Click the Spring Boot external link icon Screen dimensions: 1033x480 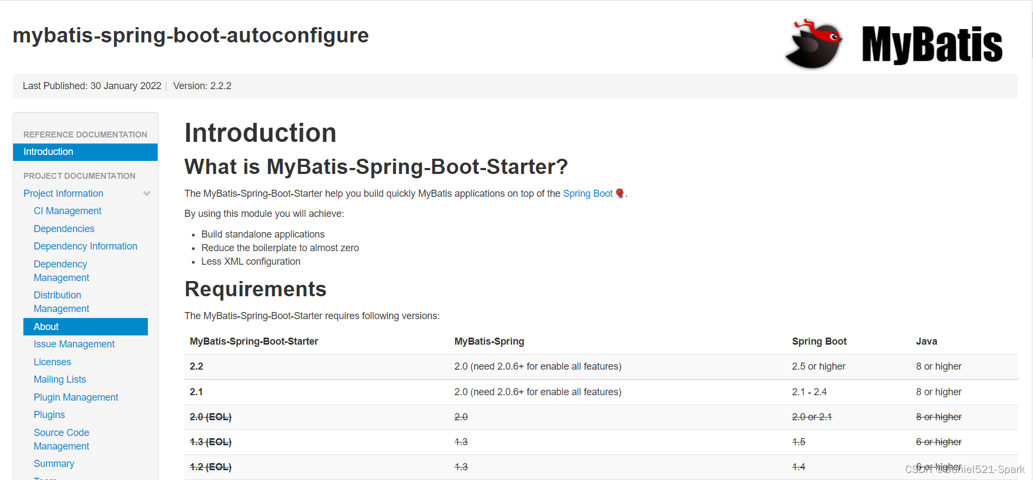click(x=620, y=194)
